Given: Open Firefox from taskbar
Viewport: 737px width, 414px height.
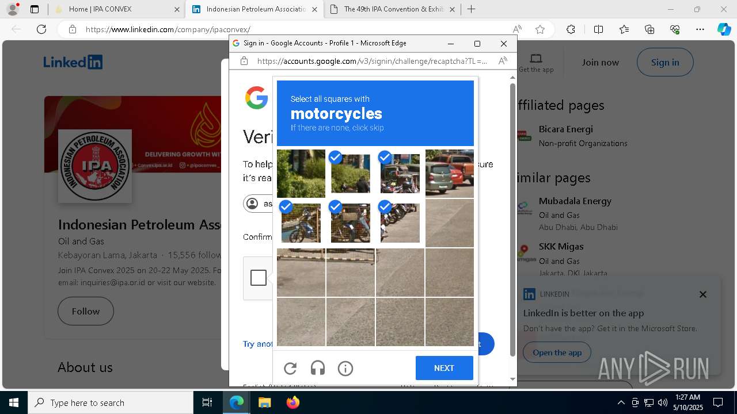Looking at the screenshot, I should point(292,402).
